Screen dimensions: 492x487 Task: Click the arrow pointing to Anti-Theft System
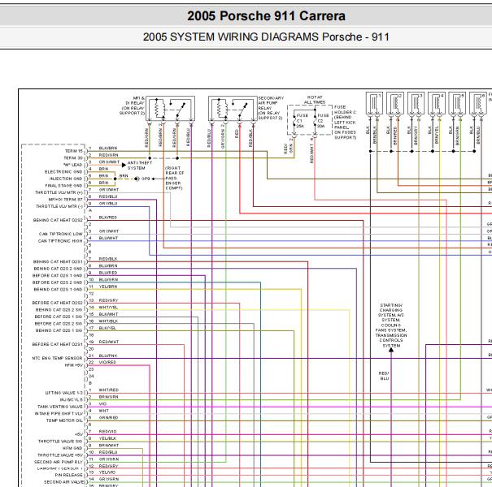(x=124, y=165)
